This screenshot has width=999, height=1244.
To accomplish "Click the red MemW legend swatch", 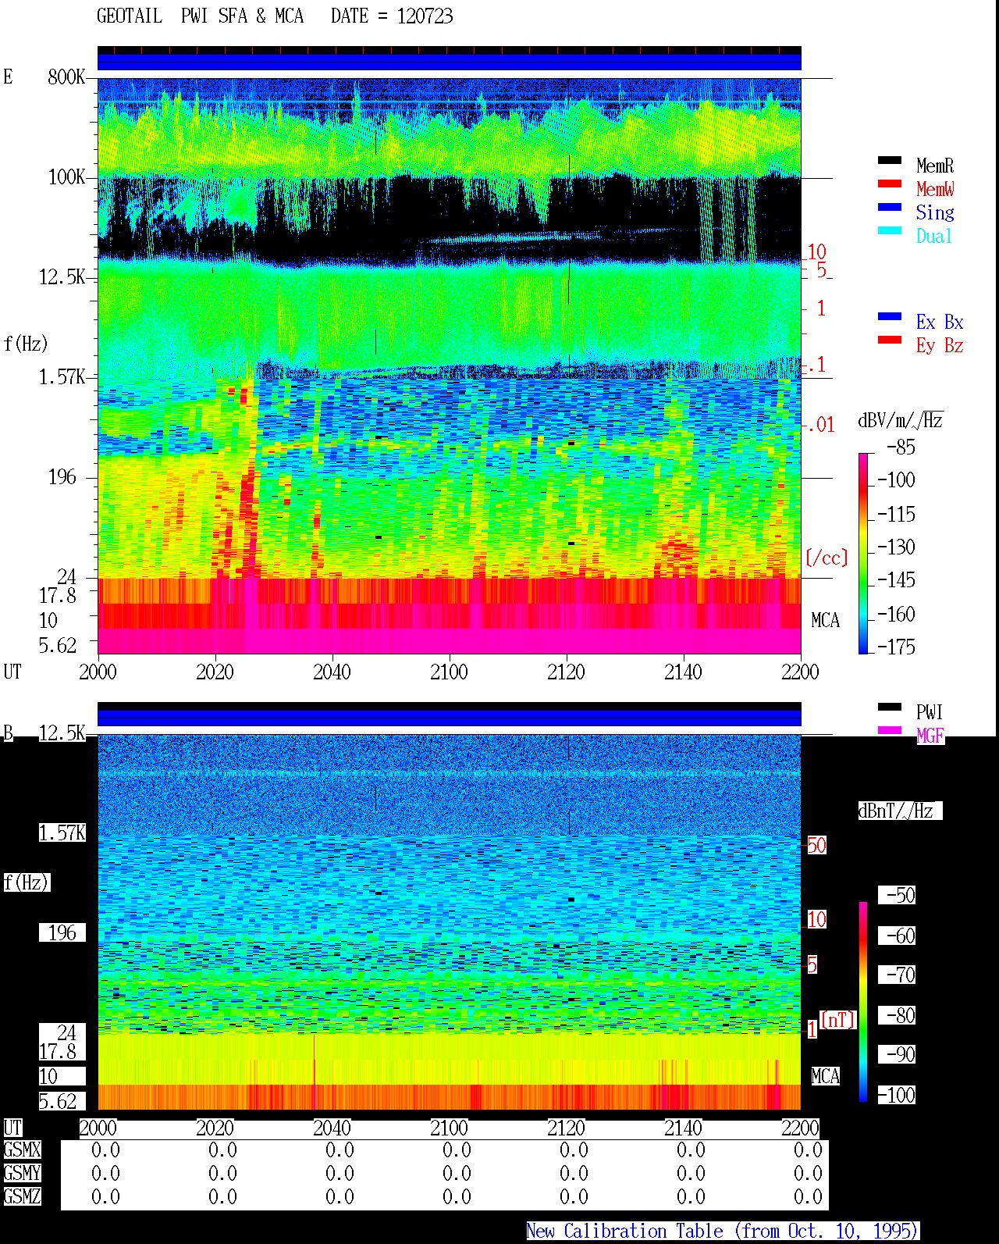I will pyautogui.click(x=890, y=184).
